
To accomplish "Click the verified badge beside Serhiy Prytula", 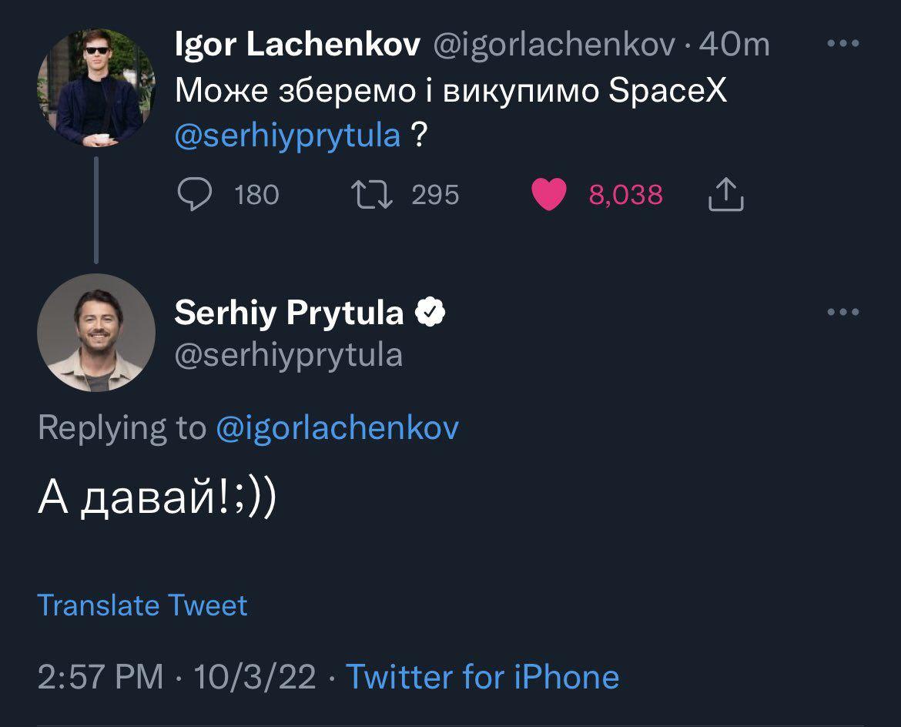I will [x=430, y=312].
